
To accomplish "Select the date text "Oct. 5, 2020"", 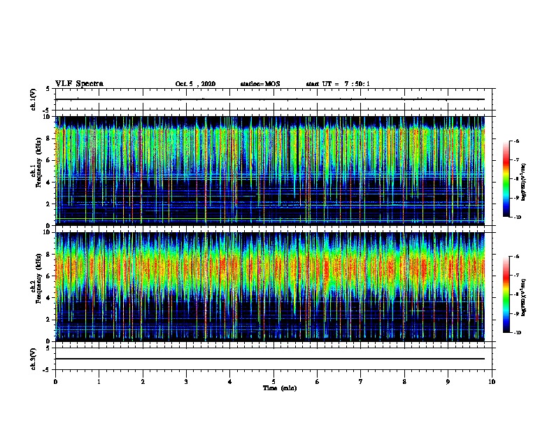I will click(x=195, y=84).
